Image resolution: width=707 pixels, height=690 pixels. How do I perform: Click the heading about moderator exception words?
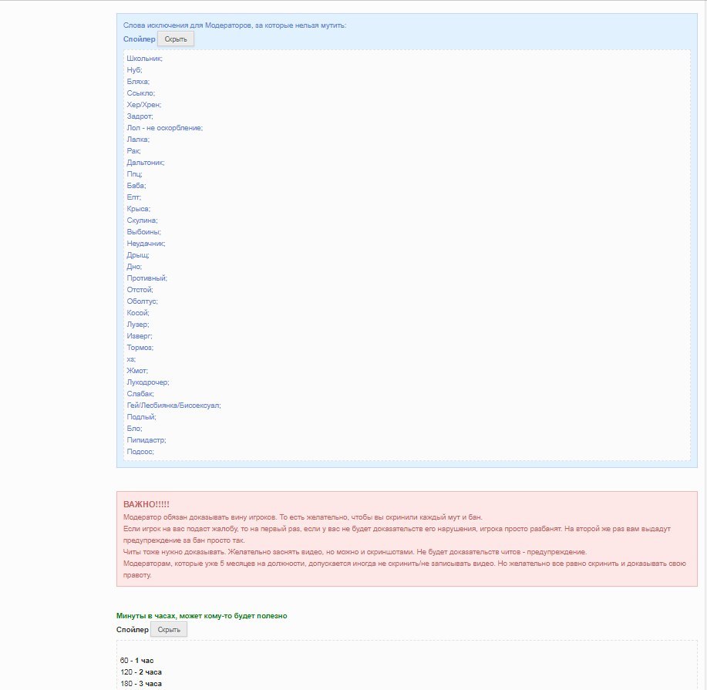[234, 25]
